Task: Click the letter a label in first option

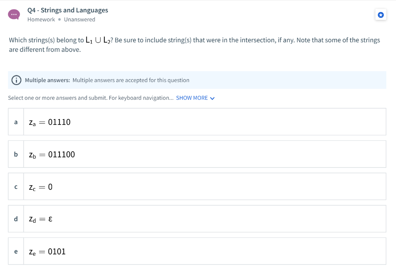Action: [16, 122]
